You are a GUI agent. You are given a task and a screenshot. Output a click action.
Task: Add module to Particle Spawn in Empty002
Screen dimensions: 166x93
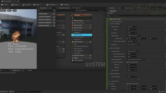pyautogui.click(x=91, y=35)
